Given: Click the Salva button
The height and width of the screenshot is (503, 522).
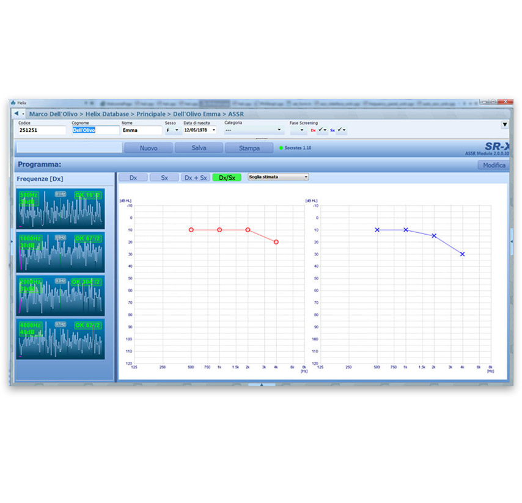Looking at the screenshot, I should pos(199,148).
